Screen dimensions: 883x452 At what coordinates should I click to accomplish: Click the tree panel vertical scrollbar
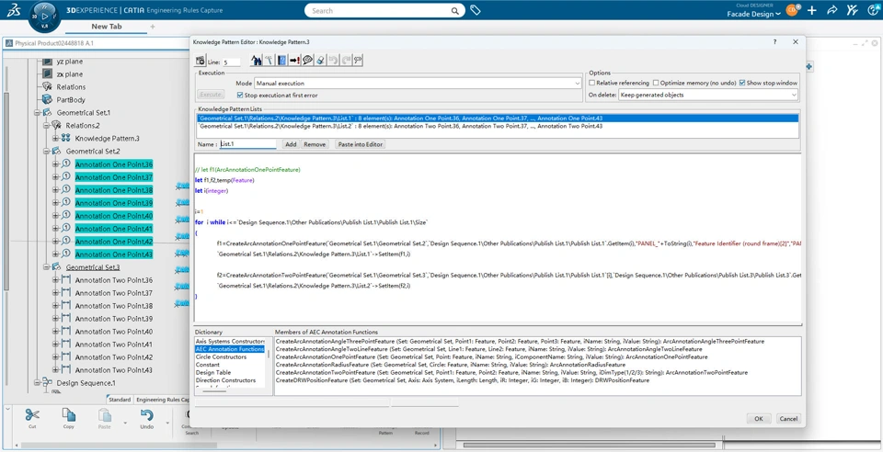(6, 191)
